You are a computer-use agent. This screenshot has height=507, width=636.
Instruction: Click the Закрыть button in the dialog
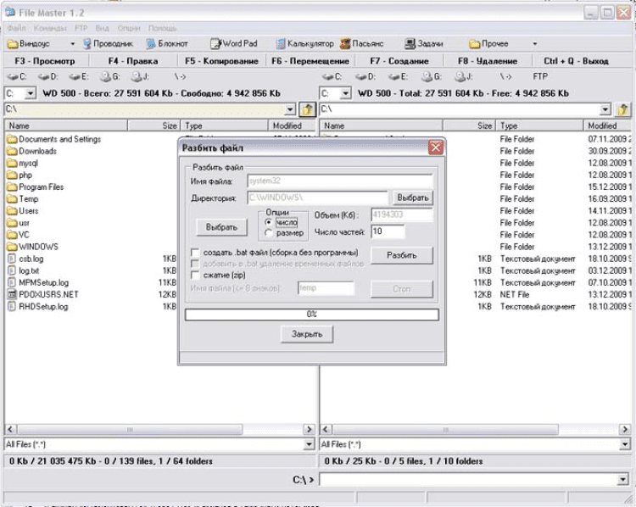[x=306, y=334]
